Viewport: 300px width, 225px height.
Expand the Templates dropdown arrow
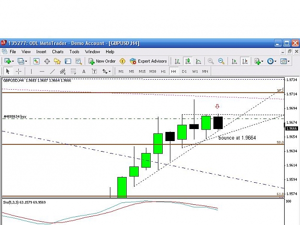click(x=288, y=61)
